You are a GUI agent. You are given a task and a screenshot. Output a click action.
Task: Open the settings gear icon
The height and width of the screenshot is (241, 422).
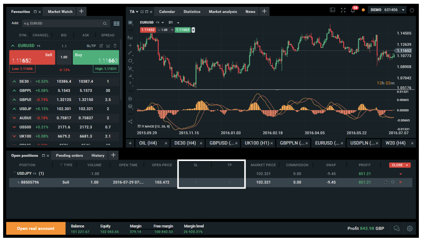tap(409, 228)
